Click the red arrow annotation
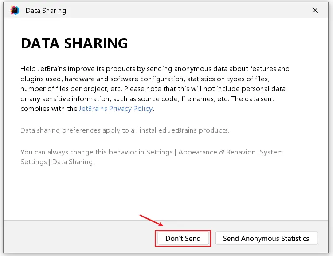This screenshot has width=333, height=256. click(152, 221)
